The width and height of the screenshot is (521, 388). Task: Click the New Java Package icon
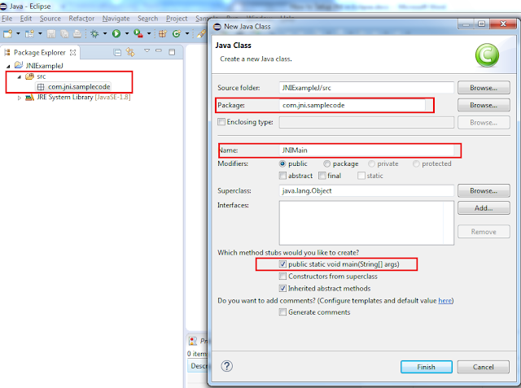(x=163, y=33)
